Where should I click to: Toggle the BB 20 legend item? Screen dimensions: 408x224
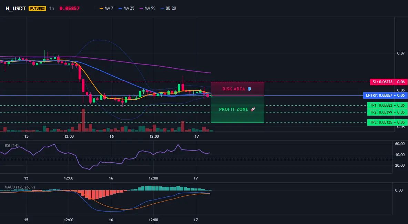click(x=169, y=8)
